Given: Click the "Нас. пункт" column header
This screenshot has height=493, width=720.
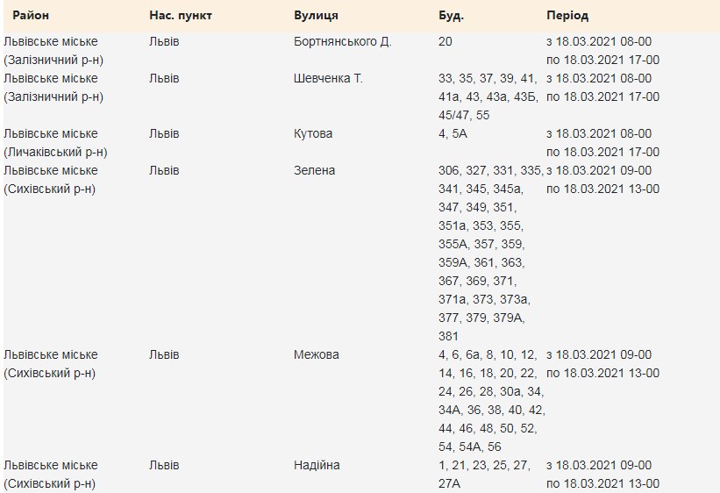Looking at the screenshot, I should click(x=181, y=16).
